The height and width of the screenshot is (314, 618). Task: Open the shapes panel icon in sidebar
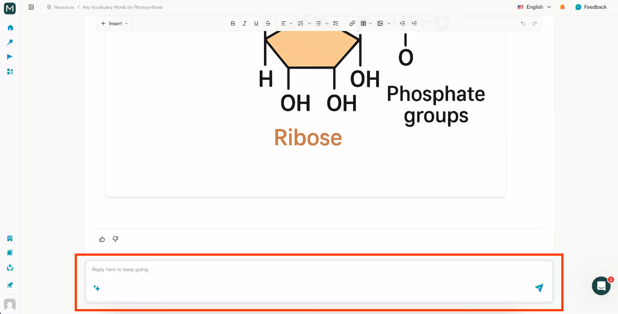pyautogui.click(x=10, y=71)
